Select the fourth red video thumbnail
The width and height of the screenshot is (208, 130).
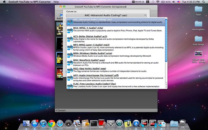click(x=59, y=73)
